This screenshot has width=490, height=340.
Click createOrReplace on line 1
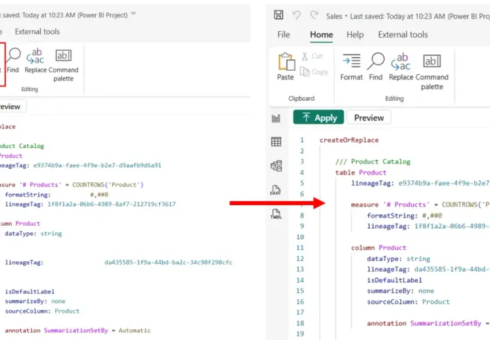point(348,140)
